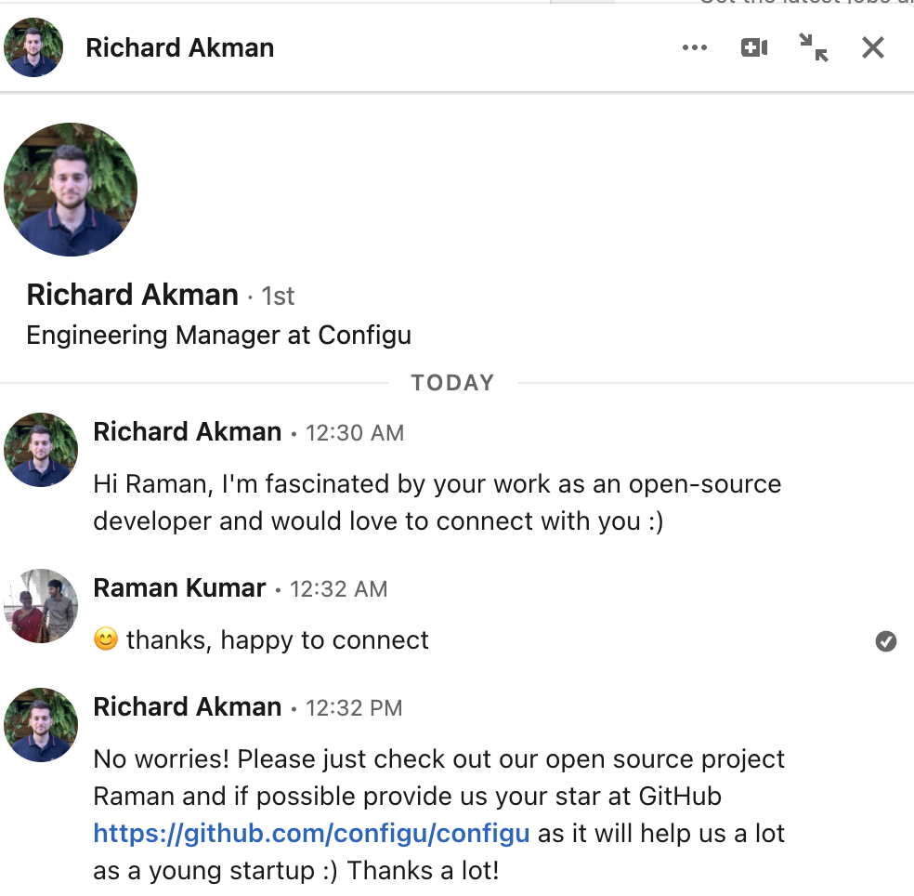Open the conversation options menu
914x896 pixels.
click(695, 46)
